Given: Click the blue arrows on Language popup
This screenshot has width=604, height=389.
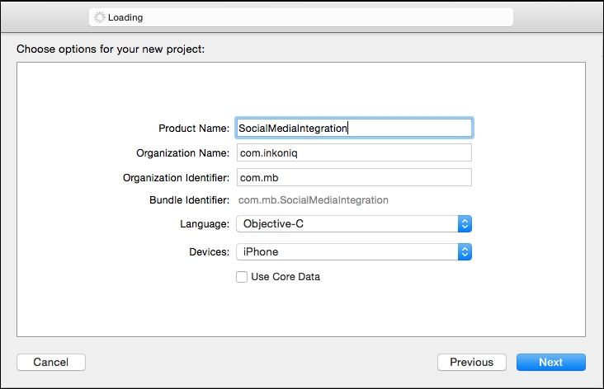Looking at the screenshot, I should tap(465, 224).
